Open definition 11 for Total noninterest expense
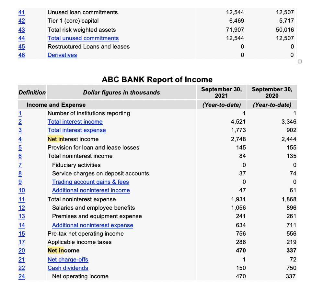 (x=22, y=199)
